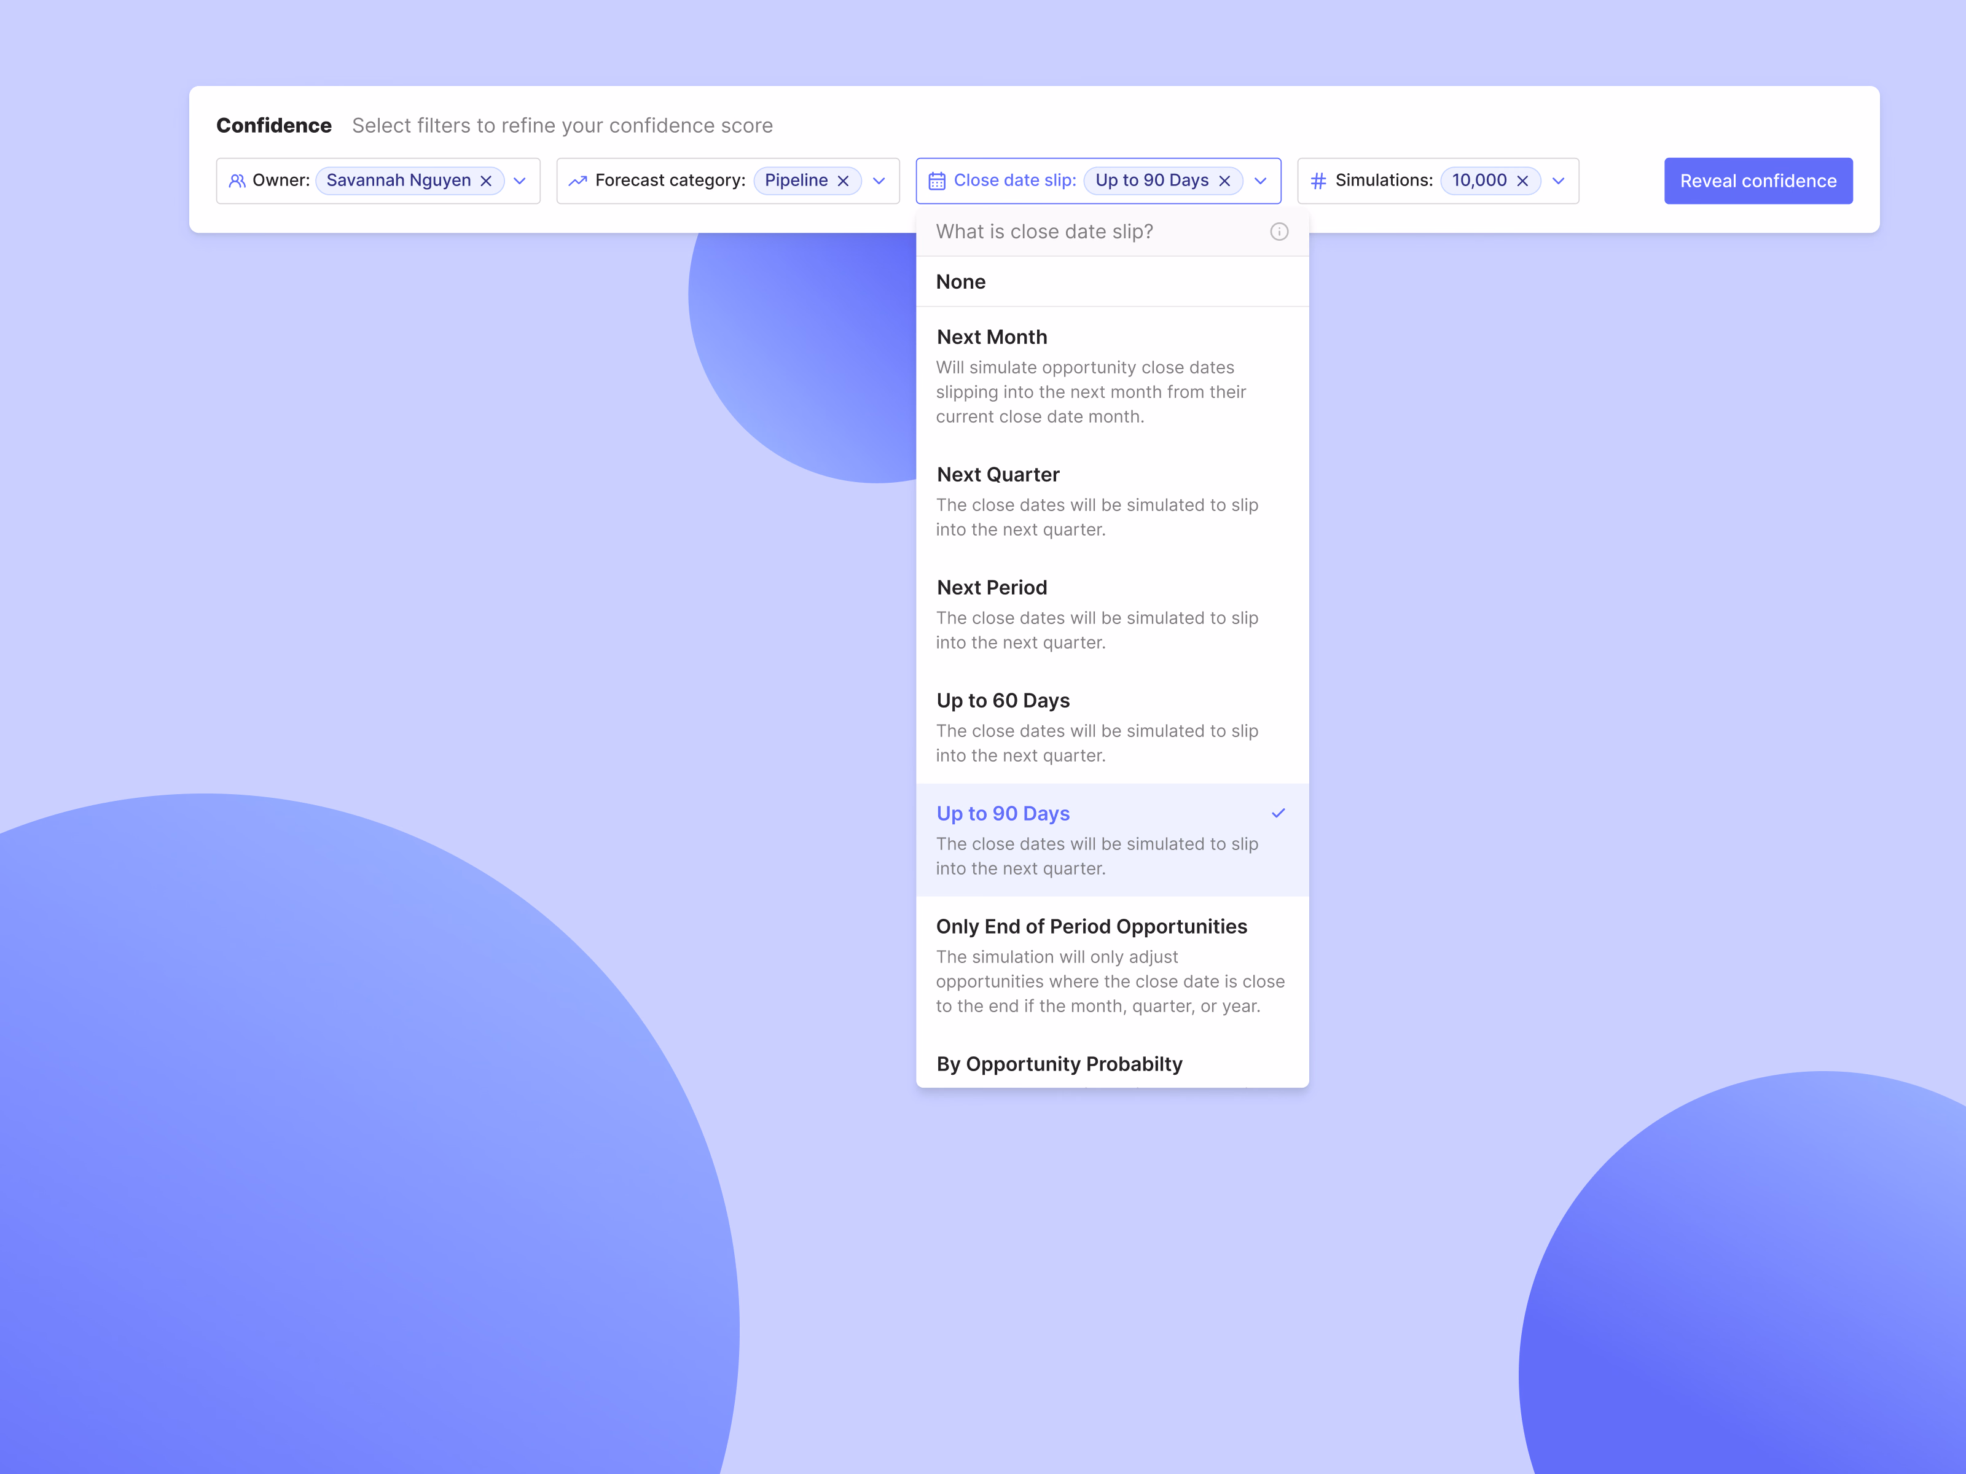
Task: Open the close date slip info icon
Action: coord(1279,232)
